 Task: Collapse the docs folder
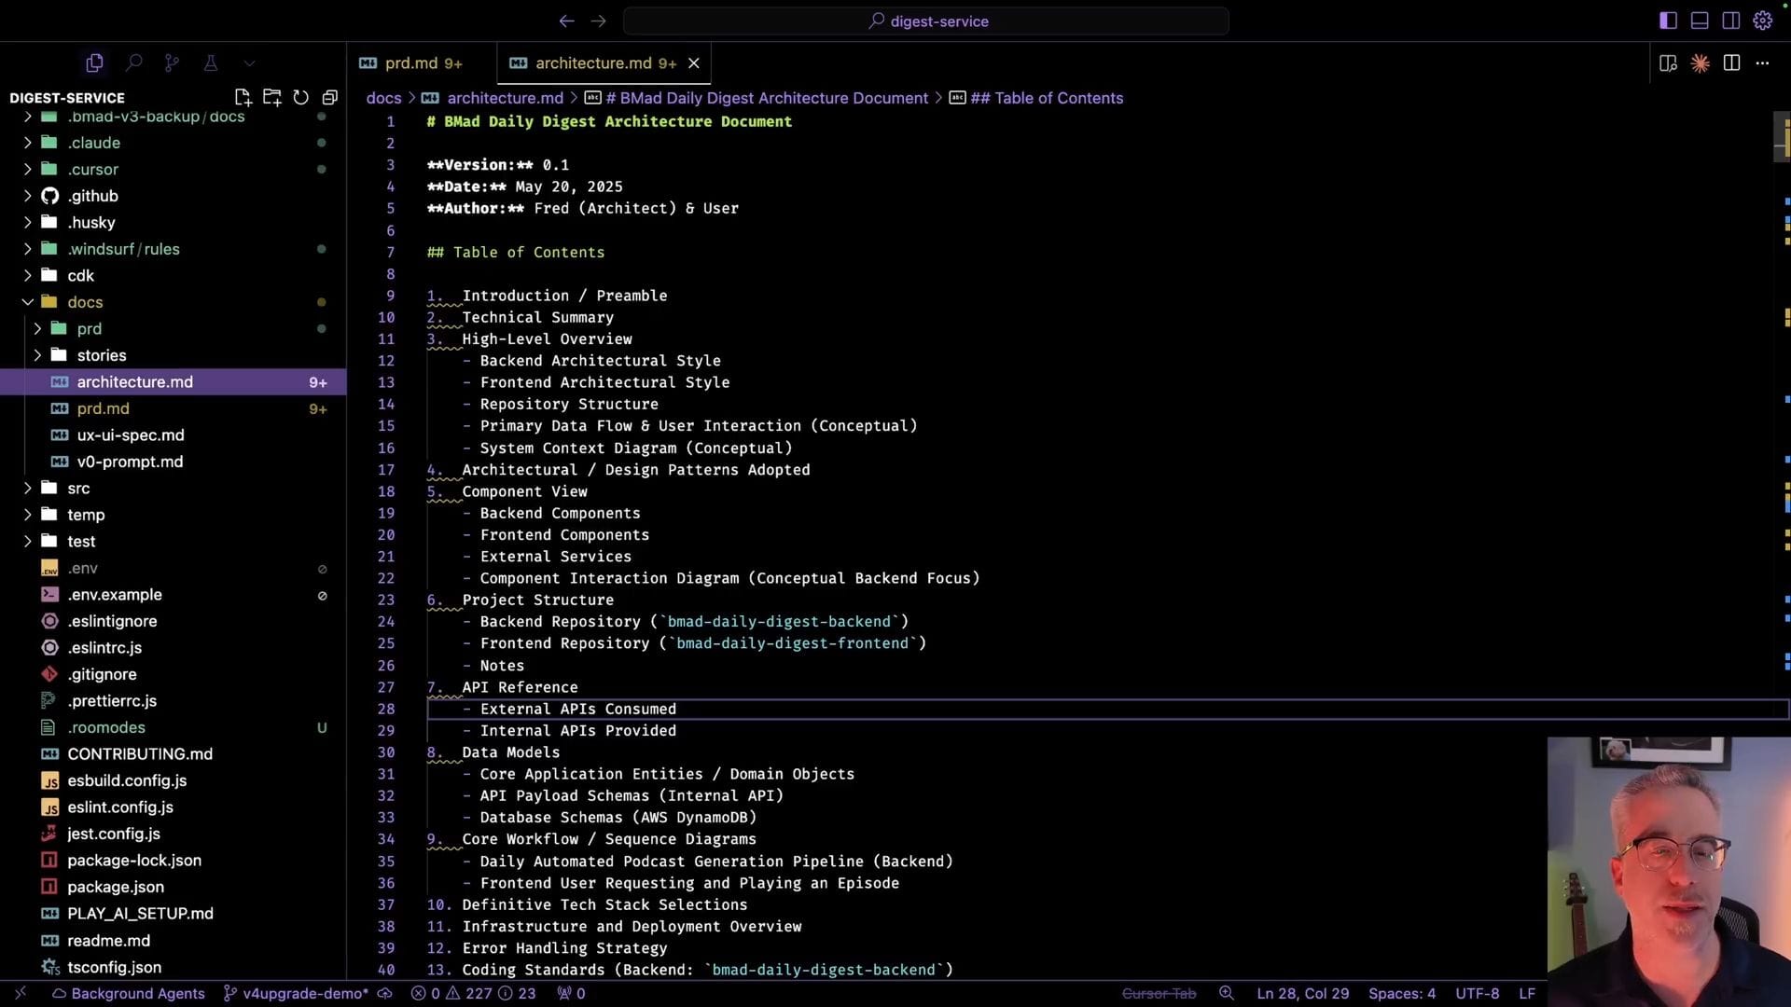pos(28,302)
